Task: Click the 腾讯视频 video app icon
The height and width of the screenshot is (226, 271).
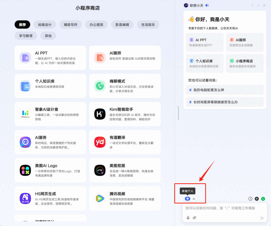Action: tap(100, 198)
